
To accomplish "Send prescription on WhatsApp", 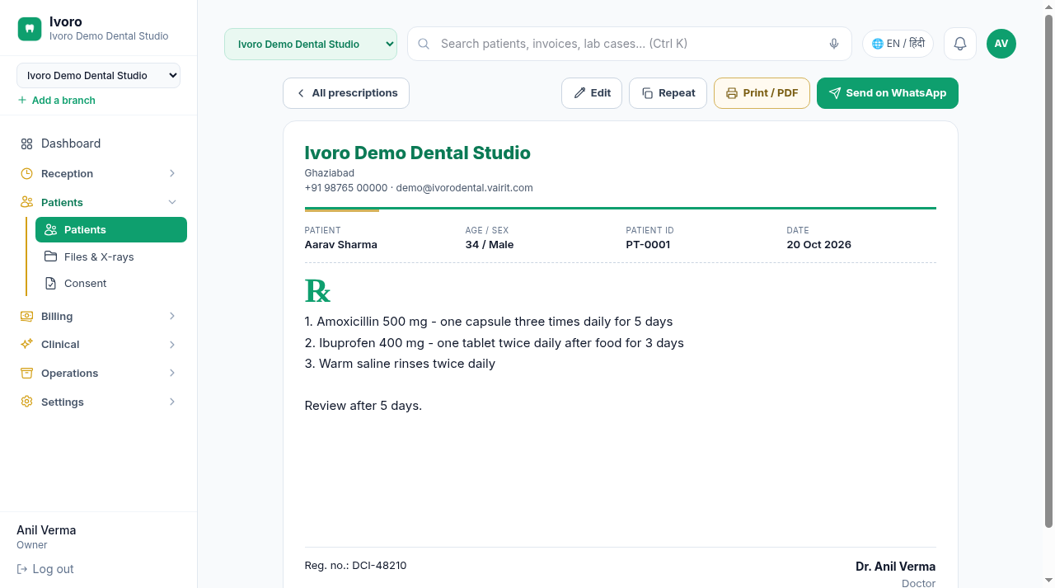I will click(x=888, y=93).
